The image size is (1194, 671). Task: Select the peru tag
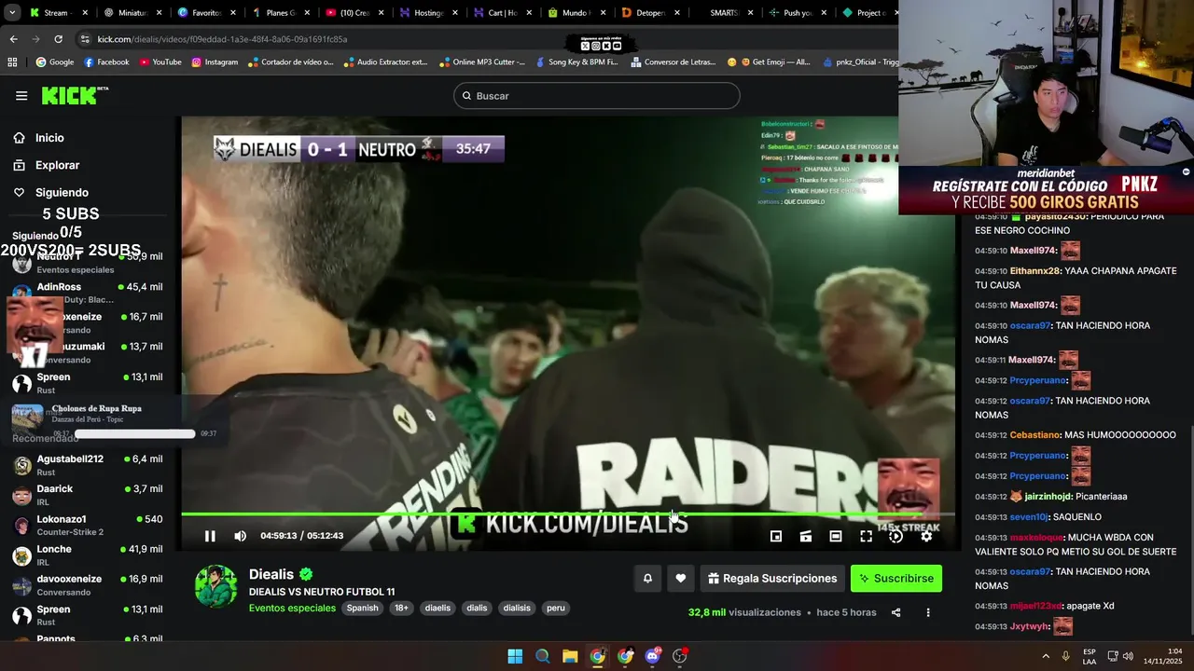click(556, 608)
